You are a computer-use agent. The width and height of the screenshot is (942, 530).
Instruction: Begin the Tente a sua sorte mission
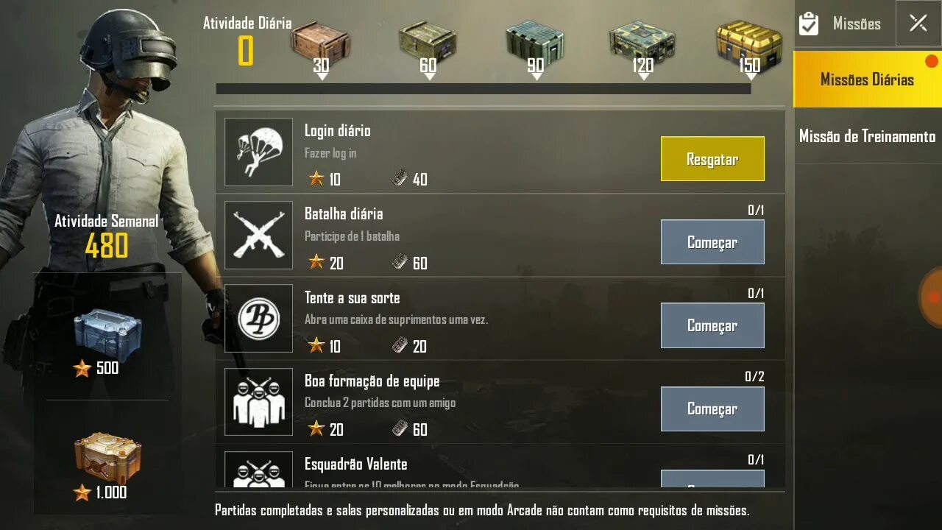click(x=712, y=325)
